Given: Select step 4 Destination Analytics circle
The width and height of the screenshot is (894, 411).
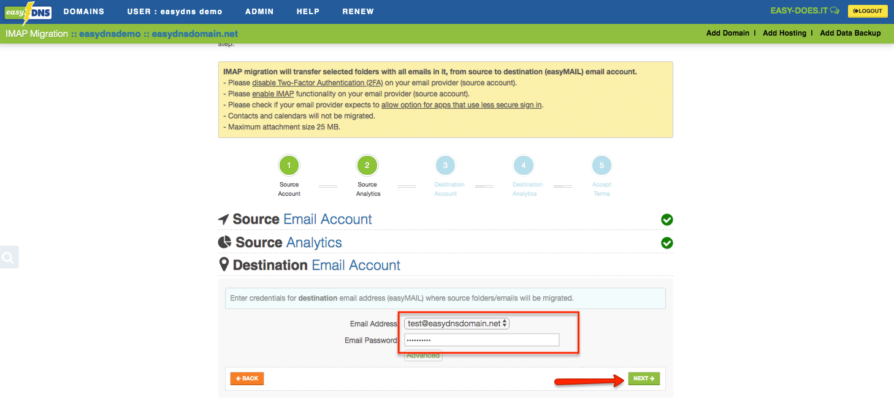Looking at the screenshot, I should coord(524,165).
